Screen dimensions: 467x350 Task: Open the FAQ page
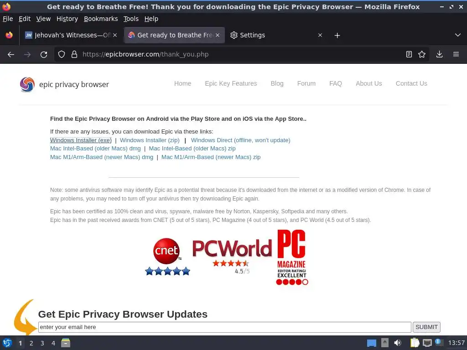pyautogui.click(x=336, y=84)
